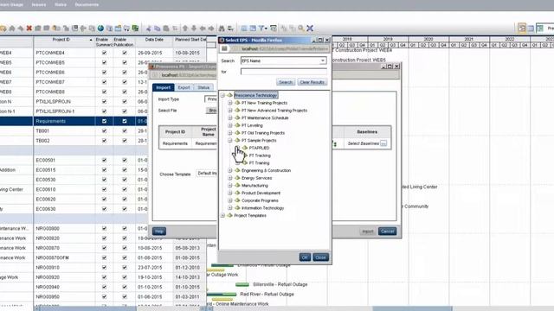Click the shopping cart icon in toolbar
Image resolution: width=554 pixels, height=311 pixels.
(x=126, y=29)
